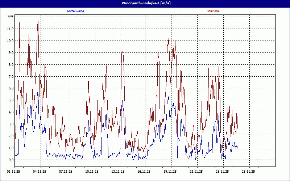Click the 10.11.25 date label

(92, 172)
